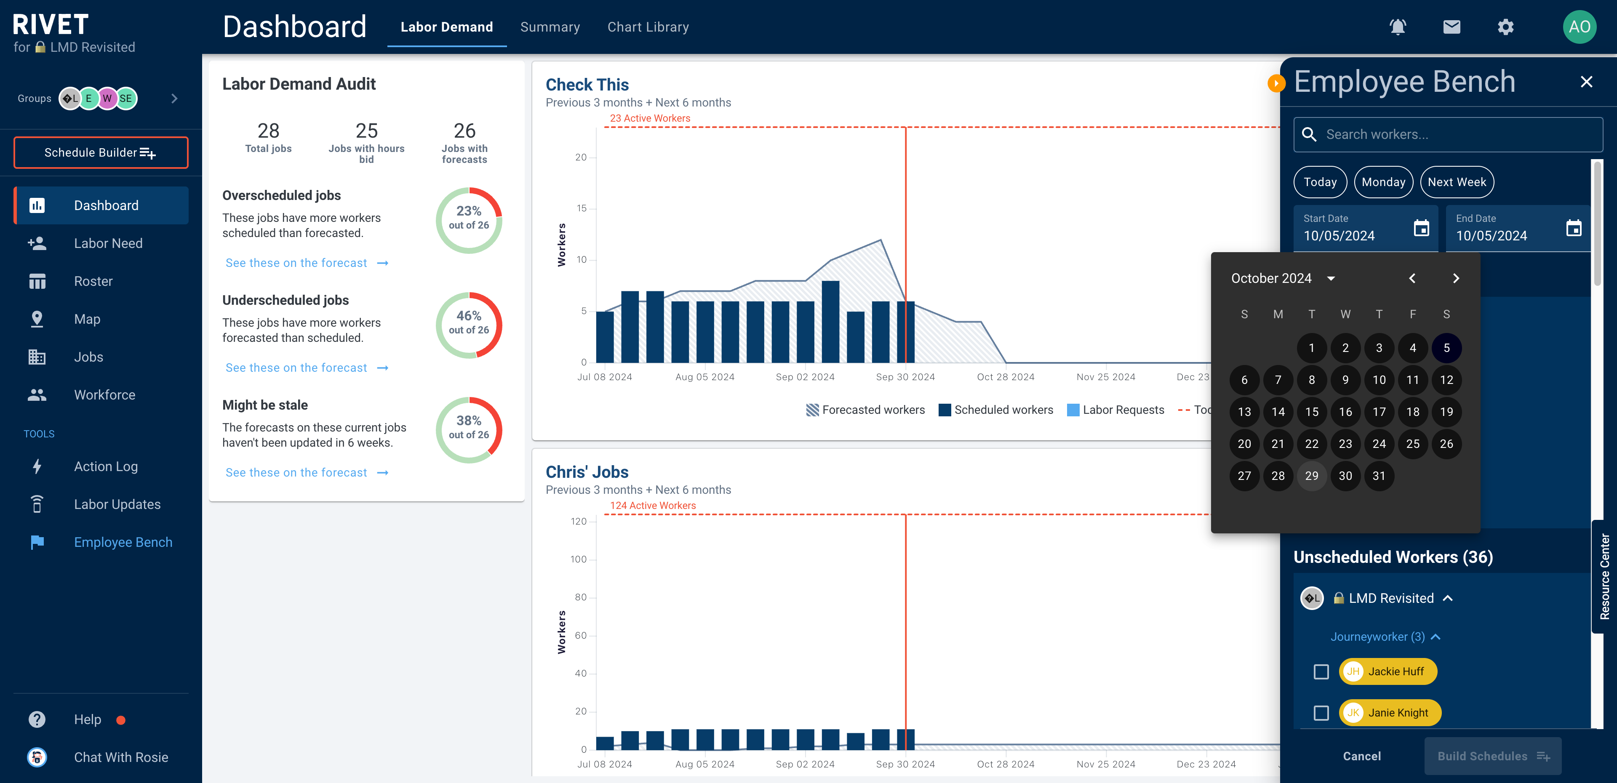Click the Search workers input field

(x=1448, y=134)
